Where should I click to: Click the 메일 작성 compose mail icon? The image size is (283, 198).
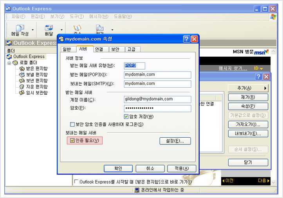click(20, 30)
